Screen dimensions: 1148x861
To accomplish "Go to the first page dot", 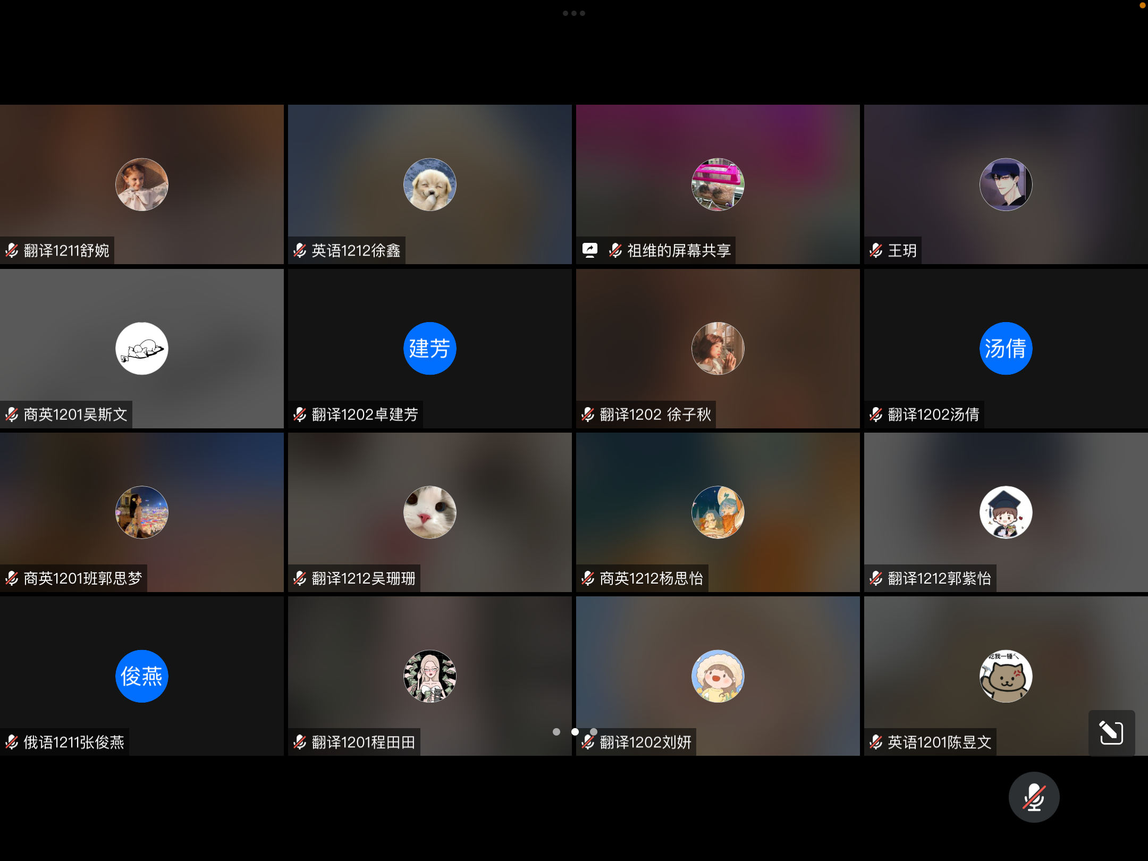I will (556, 732).
